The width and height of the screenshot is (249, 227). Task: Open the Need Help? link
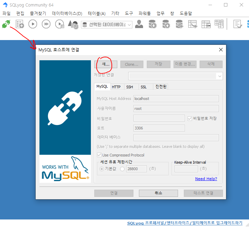pyautogui.click(x=206, y=179)
